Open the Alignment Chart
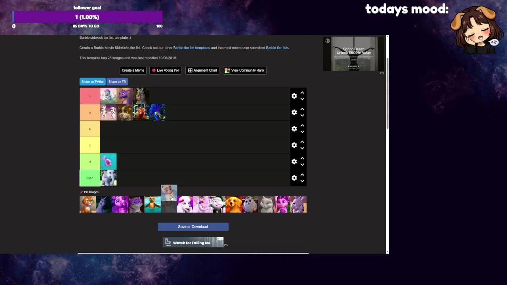This screenshot has height=285, width=507. coord(202,70)
